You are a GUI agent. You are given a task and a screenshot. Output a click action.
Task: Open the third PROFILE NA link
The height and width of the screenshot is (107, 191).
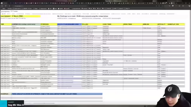tap(112, 18)
